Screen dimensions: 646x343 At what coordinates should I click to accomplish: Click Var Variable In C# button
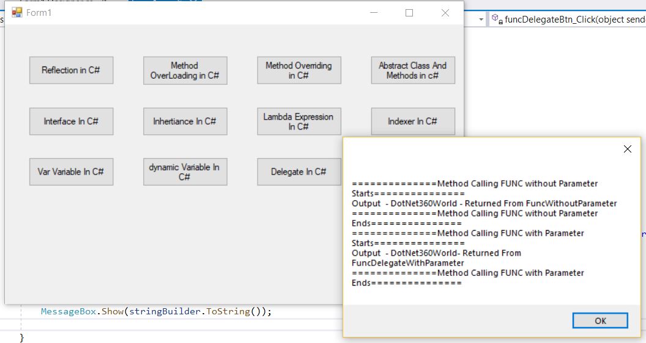(x=72, y=172)
